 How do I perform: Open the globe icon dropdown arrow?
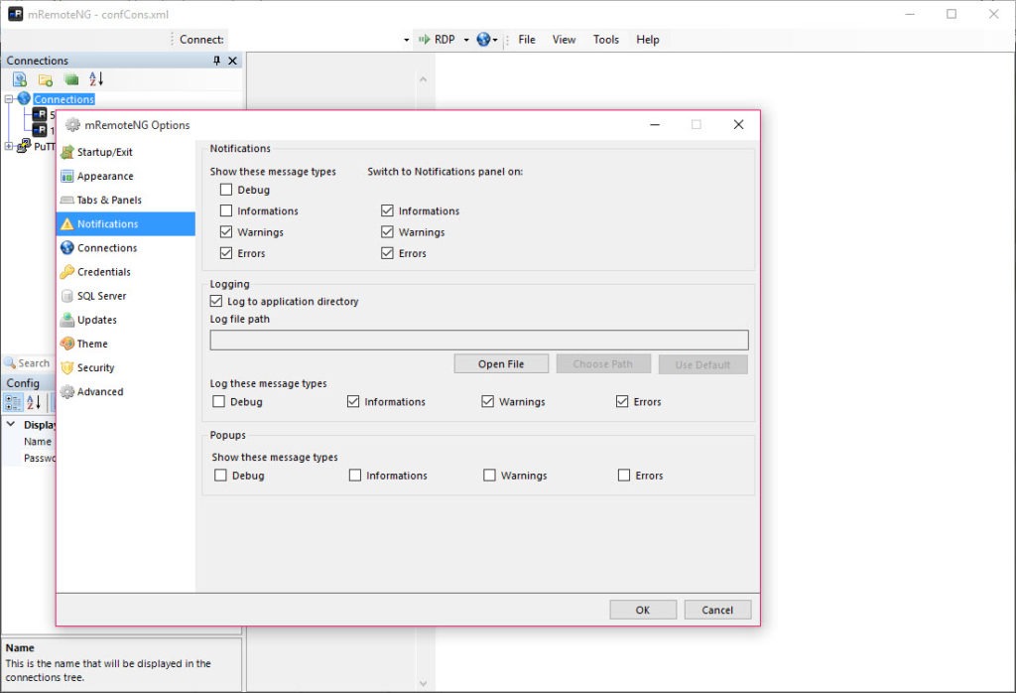pos(495,40)
